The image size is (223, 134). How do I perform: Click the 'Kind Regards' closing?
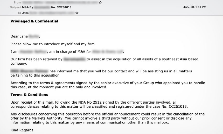(x=22, y=130)
